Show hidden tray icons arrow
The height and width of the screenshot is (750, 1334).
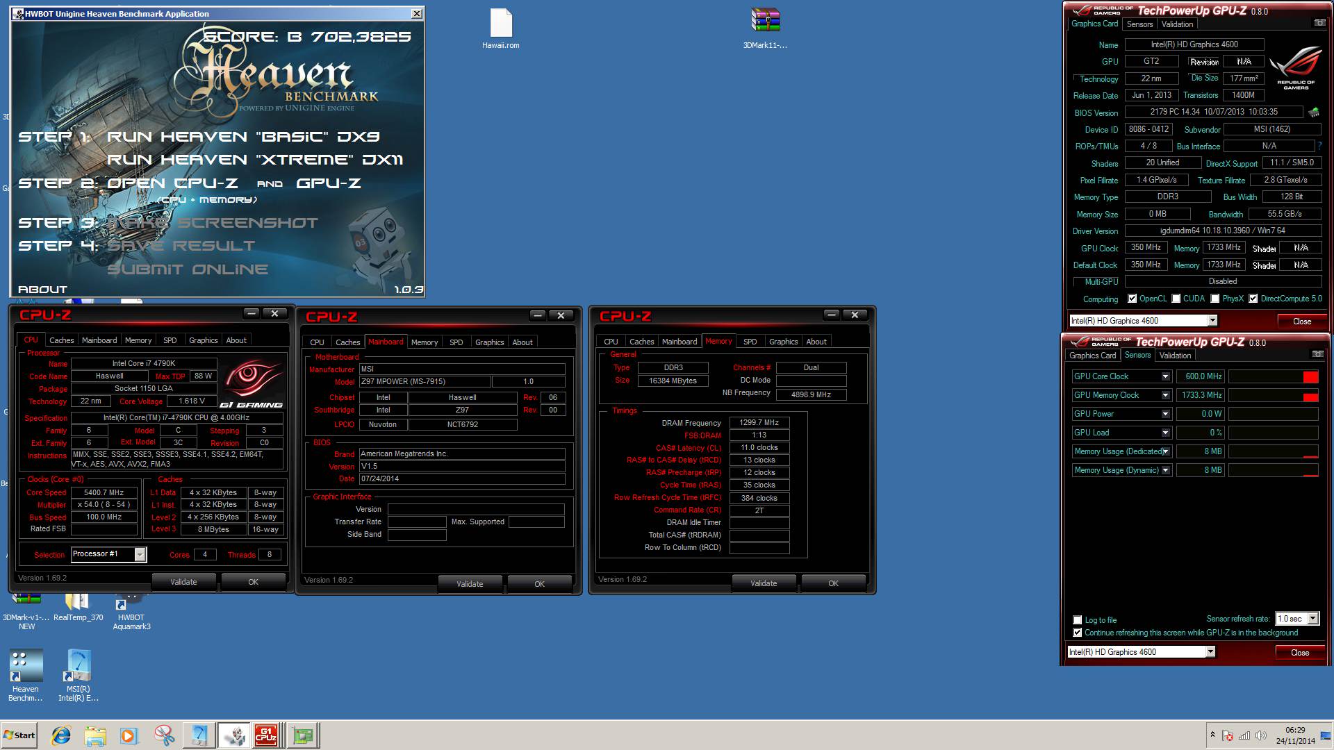[x=1212, y=735]
